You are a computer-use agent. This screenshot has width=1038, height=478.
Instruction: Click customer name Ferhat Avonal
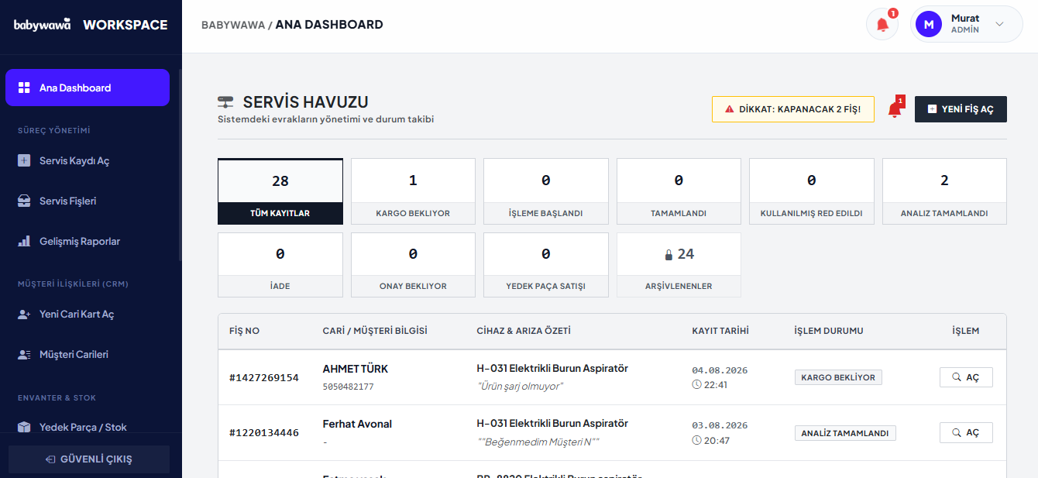tap(357, 424)
